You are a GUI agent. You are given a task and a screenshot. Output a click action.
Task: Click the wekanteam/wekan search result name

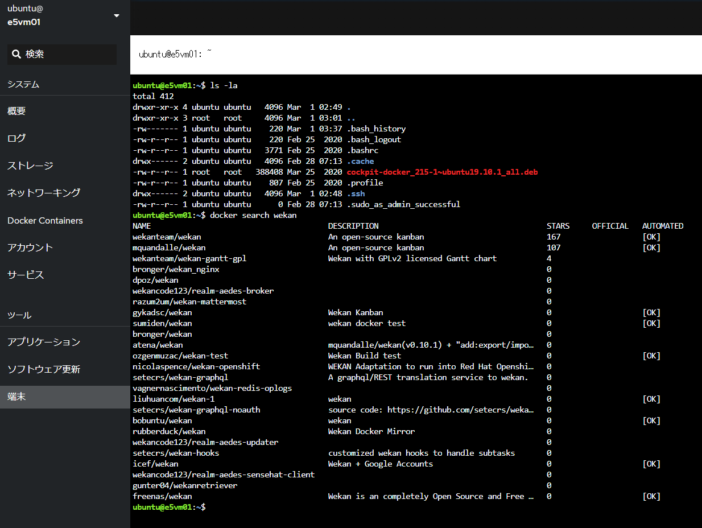pyautogui.click(x=167, y=237)
